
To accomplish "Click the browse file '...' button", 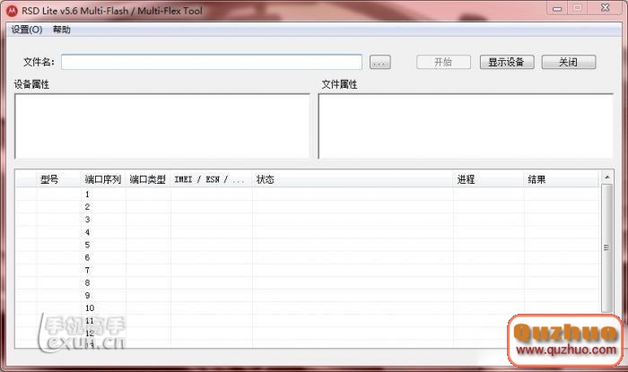I will (379, 63).
